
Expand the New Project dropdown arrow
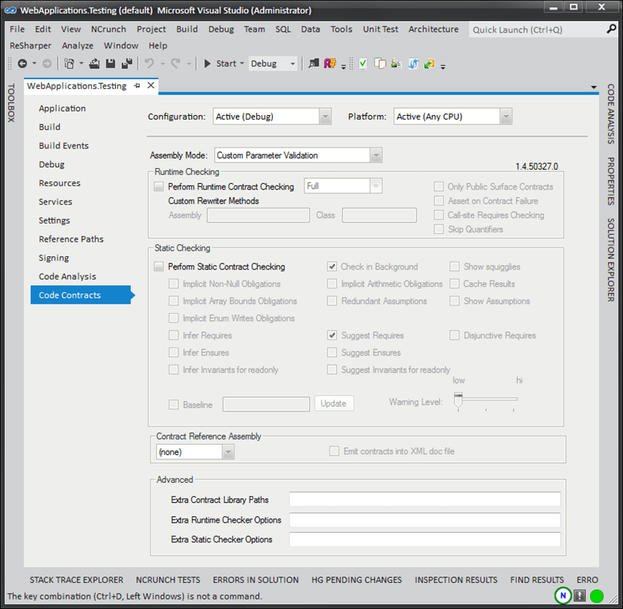click(81, 63)
